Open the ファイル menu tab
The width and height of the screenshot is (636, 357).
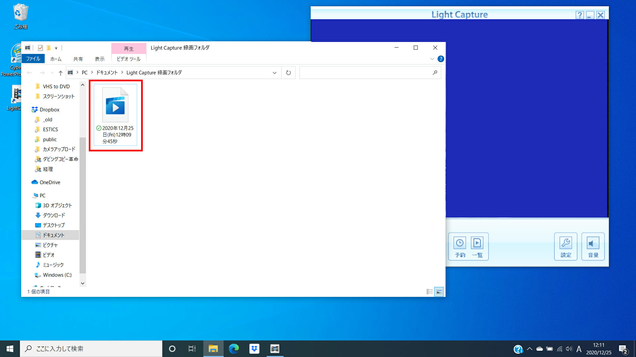coord(33,59)
